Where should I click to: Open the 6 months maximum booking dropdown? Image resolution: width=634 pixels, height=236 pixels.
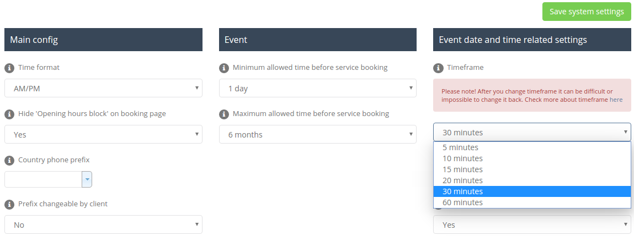tap(317, 134)
